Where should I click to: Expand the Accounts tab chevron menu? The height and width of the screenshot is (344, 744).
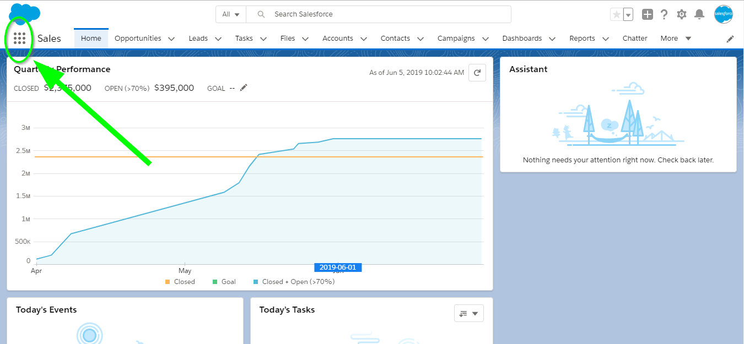364,39
